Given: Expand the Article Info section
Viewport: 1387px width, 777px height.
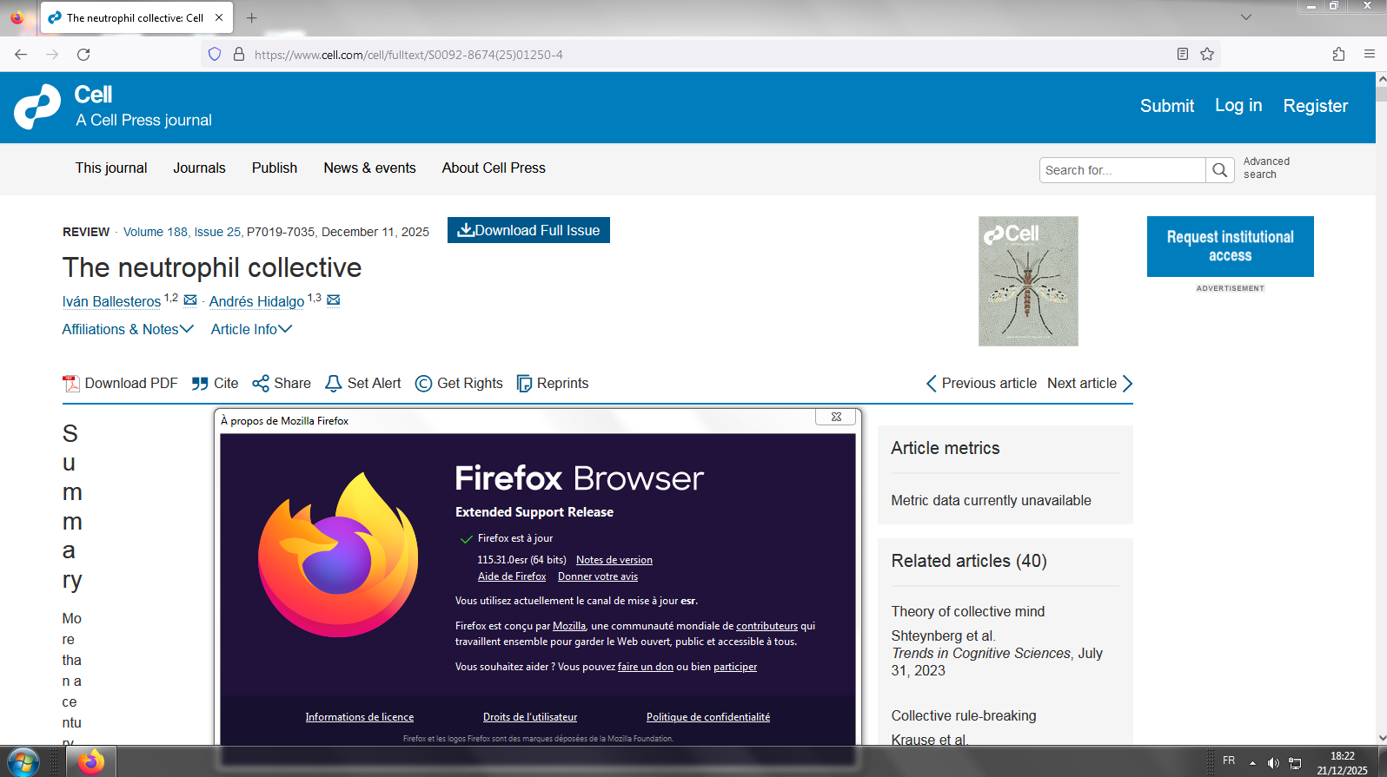Looking at the screenshot, I should tap(252, 329).
